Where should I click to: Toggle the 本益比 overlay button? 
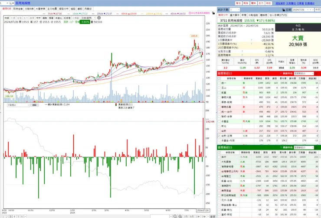[59, 18]
